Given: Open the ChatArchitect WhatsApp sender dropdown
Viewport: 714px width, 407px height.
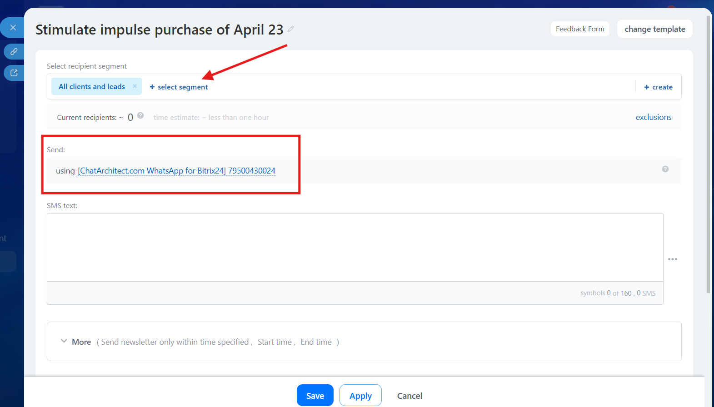Looking at the screenshot, I should [x=176, y=171].
